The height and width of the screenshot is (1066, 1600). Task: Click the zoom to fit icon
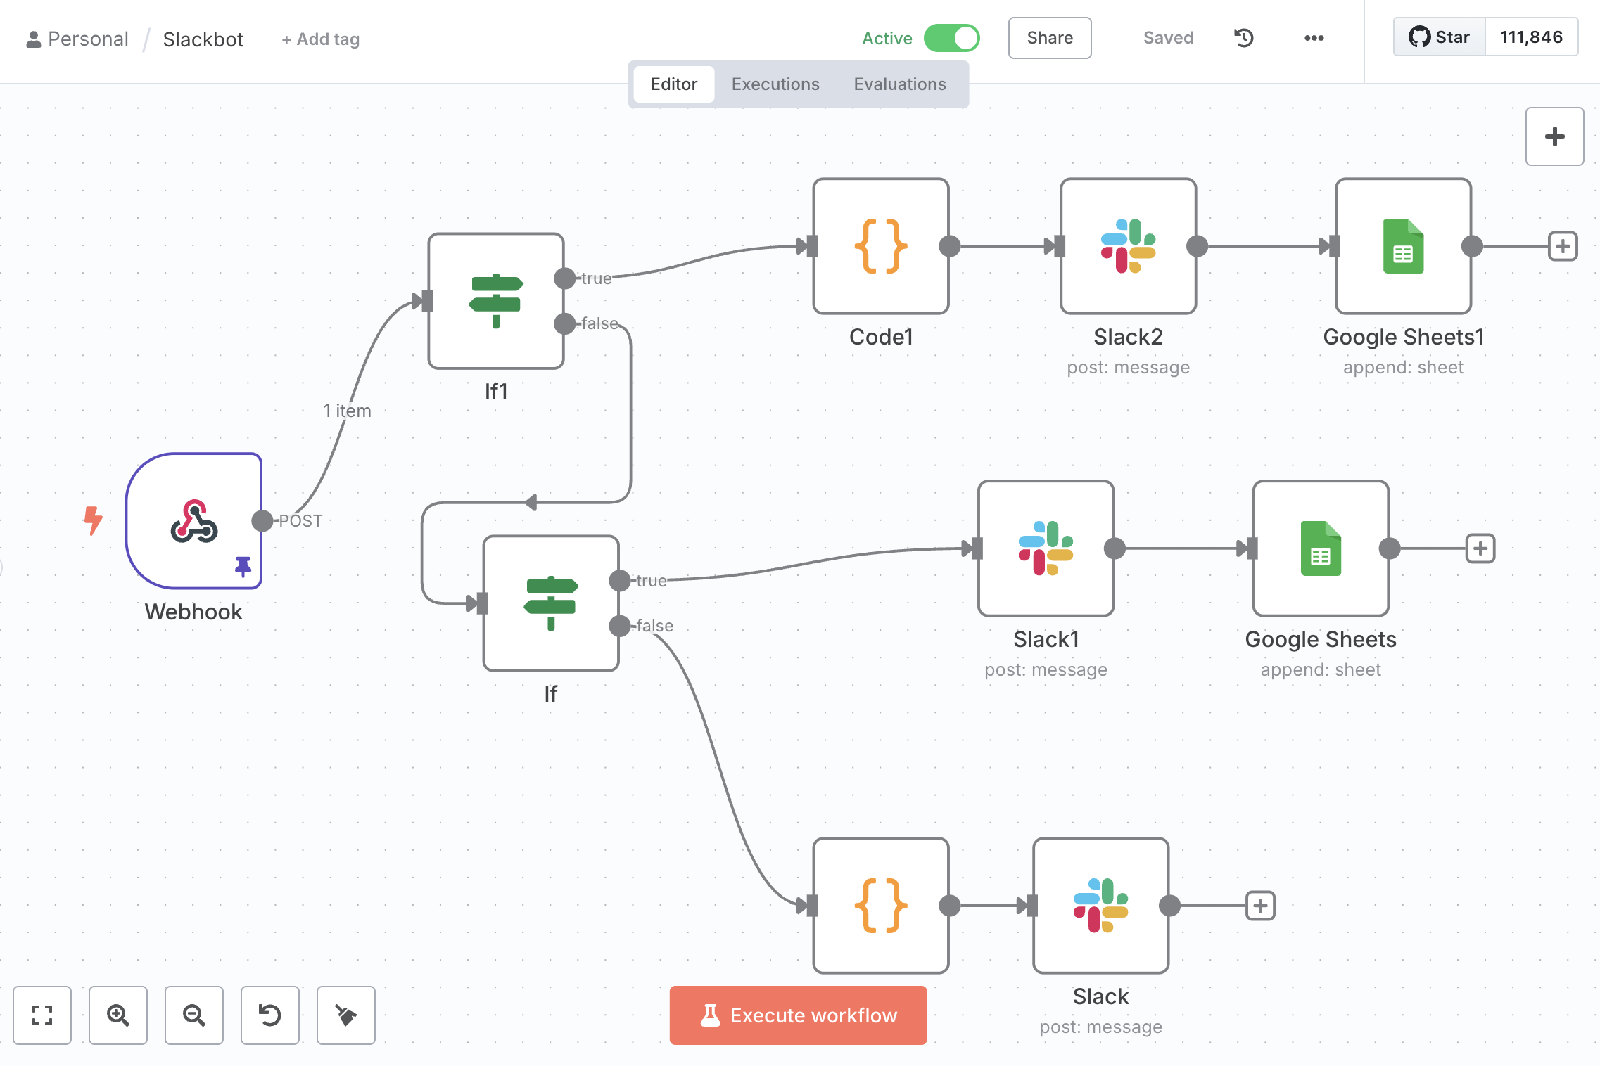pyautogui.click(x=42, y=1015)
